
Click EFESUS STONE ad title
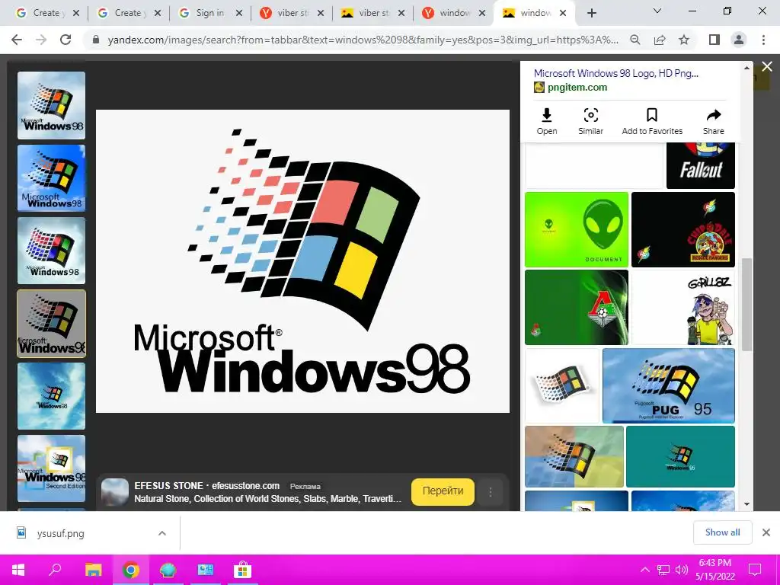[x=168, y=486]
